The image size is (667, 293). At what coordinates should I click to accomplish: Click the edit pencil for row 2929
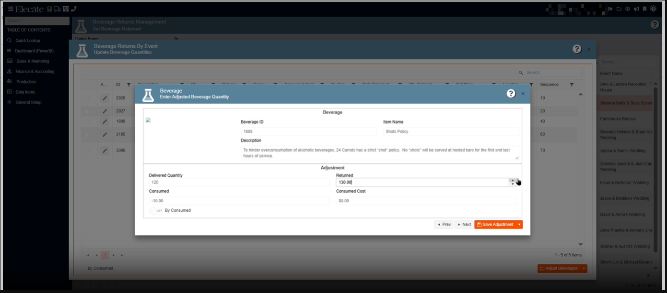click(x=105, y=98)
